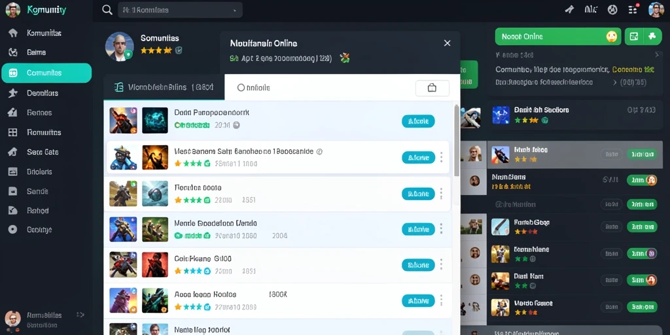Image resolution: width=670 pixels, height=335 pixels.
Task: Click the Gcodnye circle icon
Action: tap(13, 230)
